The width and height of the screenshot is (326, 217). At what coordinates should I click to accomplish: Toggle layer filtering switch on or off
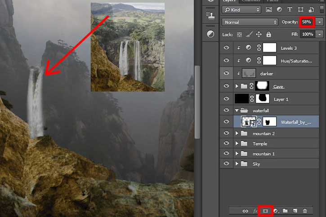click(322, 9)
